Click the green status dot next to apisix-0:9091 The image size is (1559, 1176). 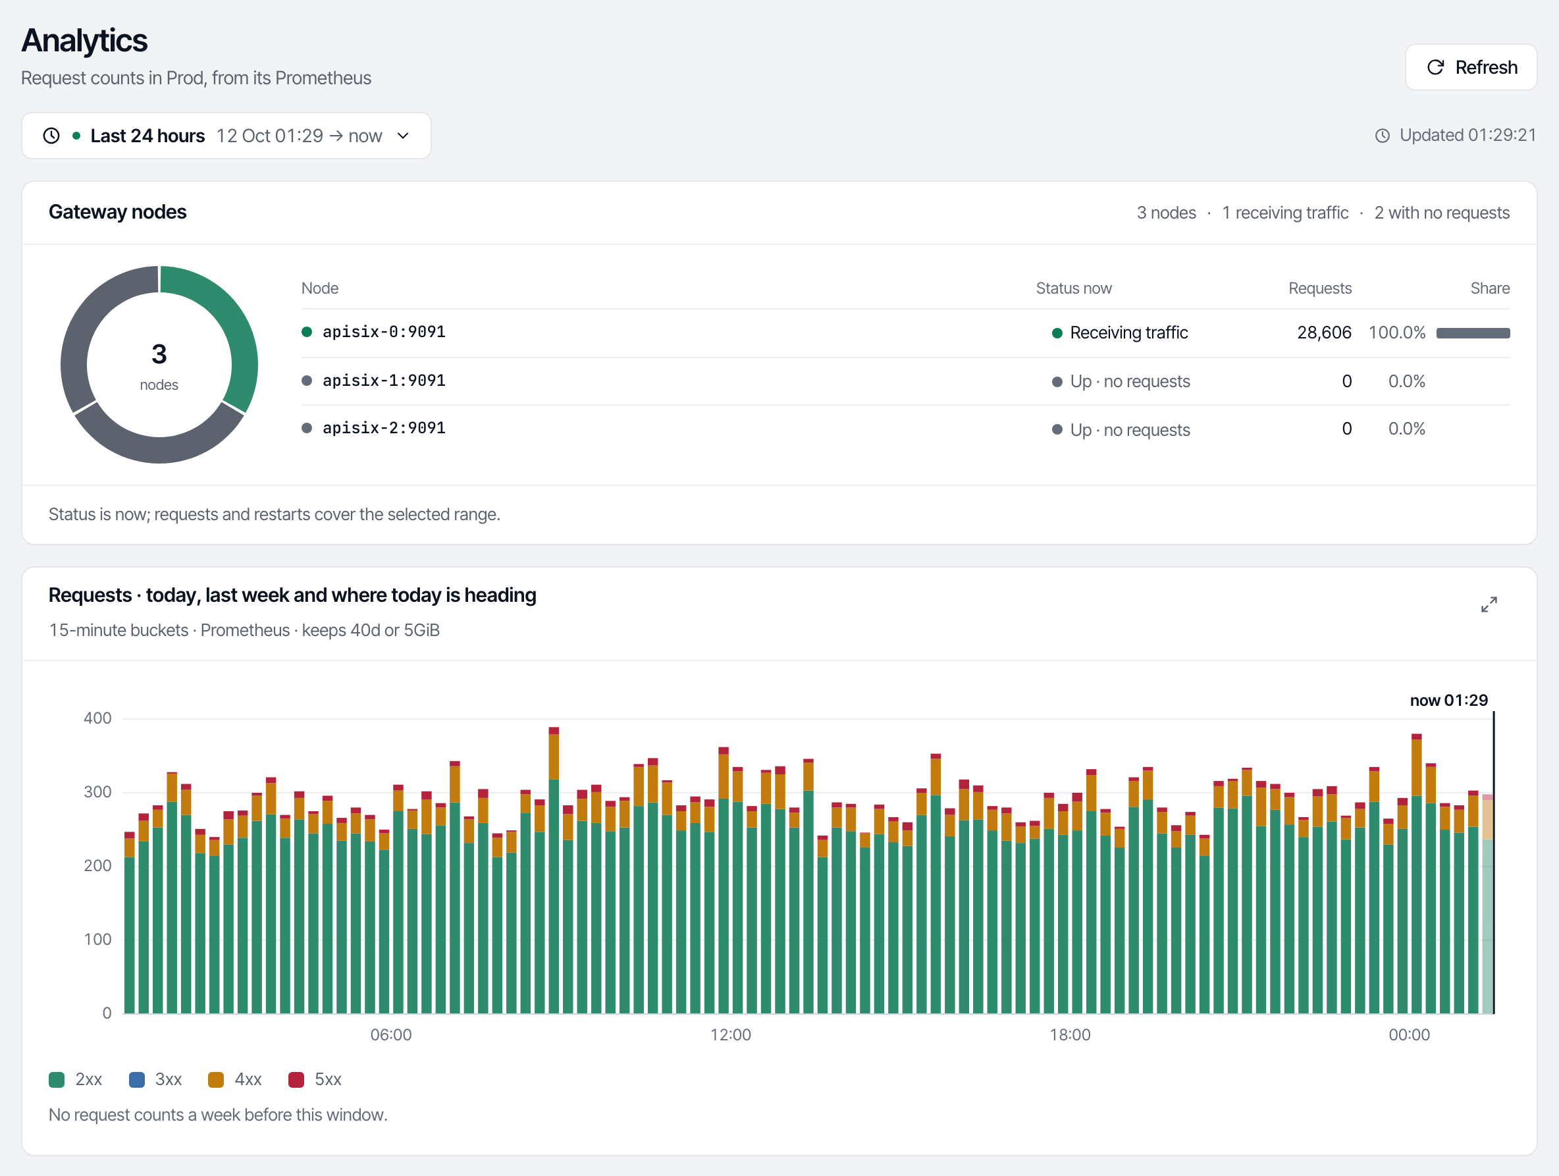pyautogui.click(x=307, y=332)
